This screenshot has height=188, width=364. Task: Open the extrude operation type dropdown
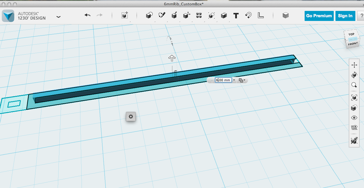tap(242, 80)
